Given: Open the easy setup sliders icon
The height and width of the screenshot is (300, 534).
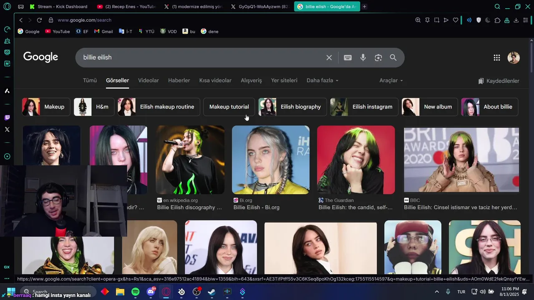Looking at the screenshot, I should [526, 20].
